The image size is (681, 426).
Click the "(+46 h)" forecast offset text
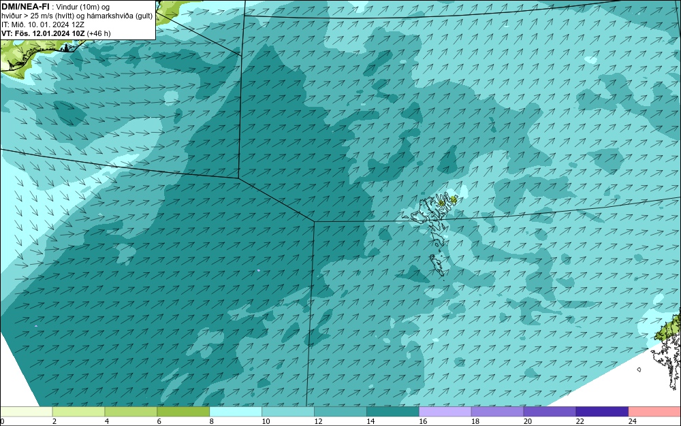(99, 33)
